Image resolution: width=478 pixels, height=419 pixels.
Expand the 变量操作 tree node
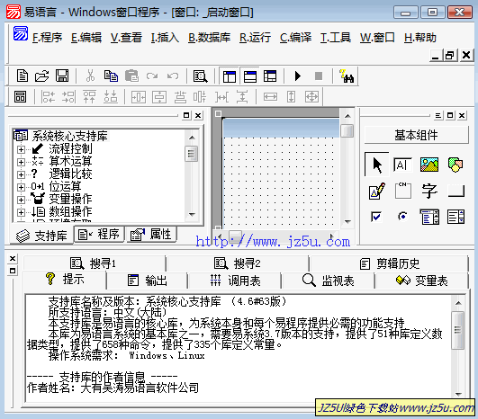pos(21,200)
